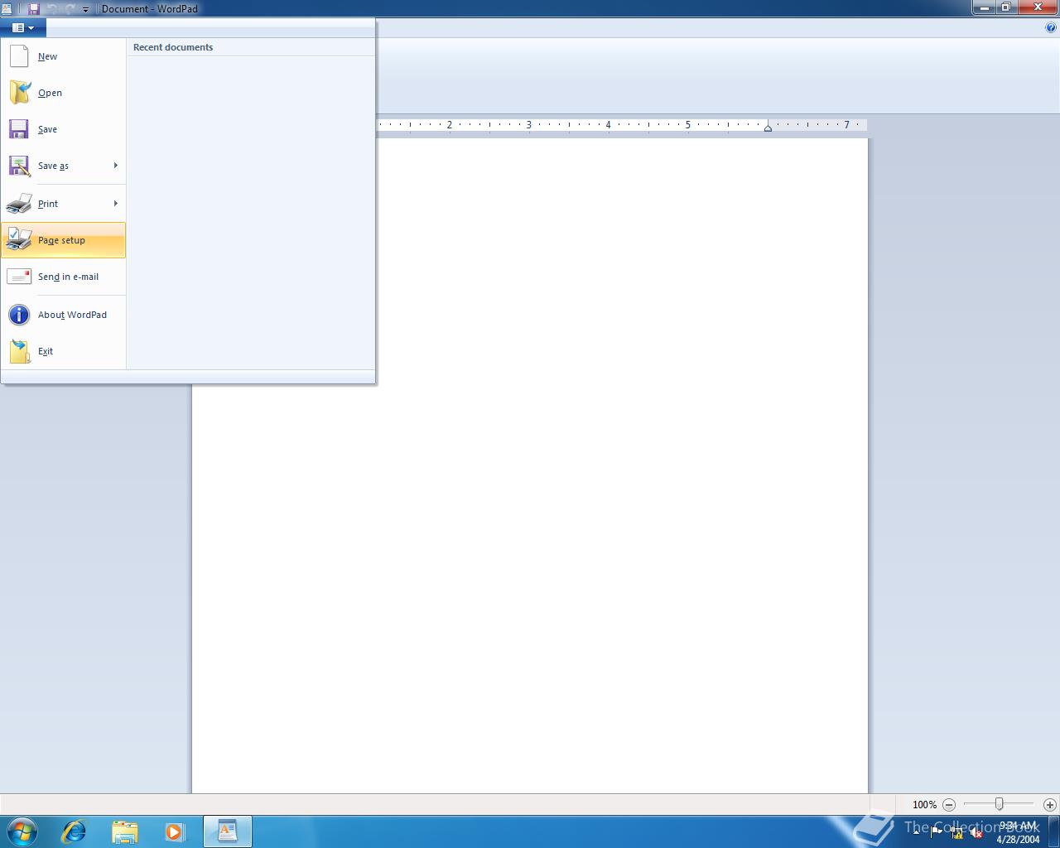The height and width of the screenshot is (848, 1060).
Task: Click the Exit icon in the menu
Action: tap(19, 351)
